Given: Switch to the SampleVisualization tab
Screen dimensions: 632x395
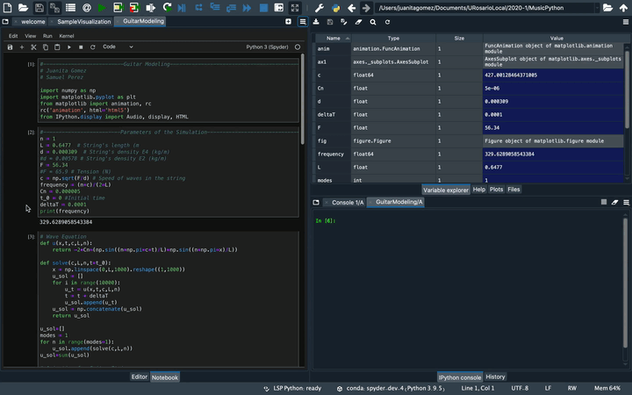Looking at the screenshot, I should 84,21.
